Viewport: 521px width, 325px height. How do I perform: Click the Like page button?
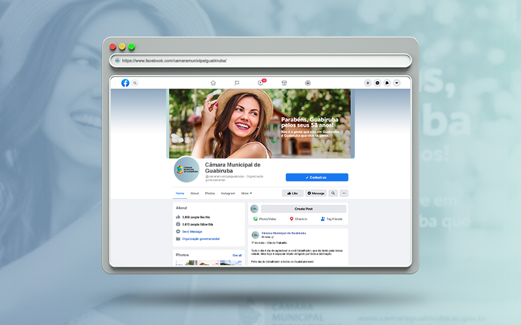tap(292, 193)
